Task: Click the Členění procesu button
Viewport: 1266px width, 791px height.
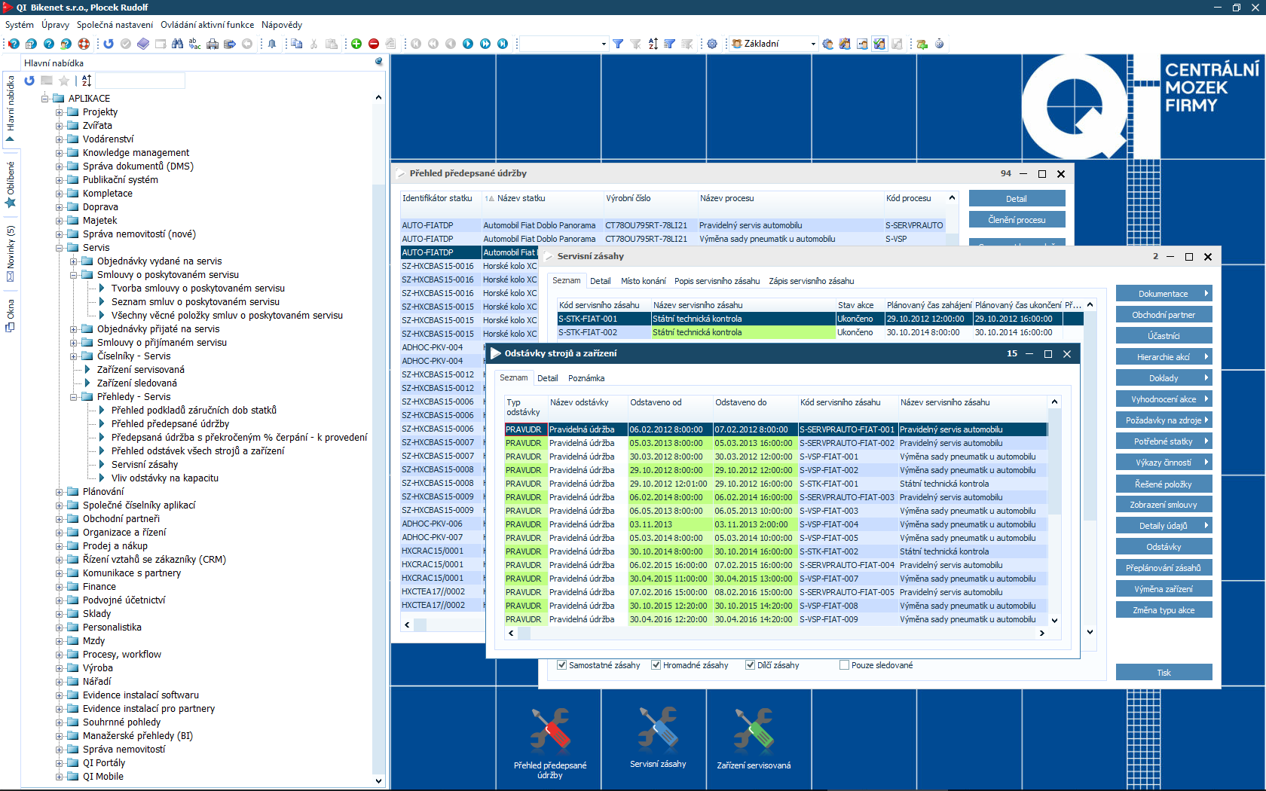Action: (1017, 220)
